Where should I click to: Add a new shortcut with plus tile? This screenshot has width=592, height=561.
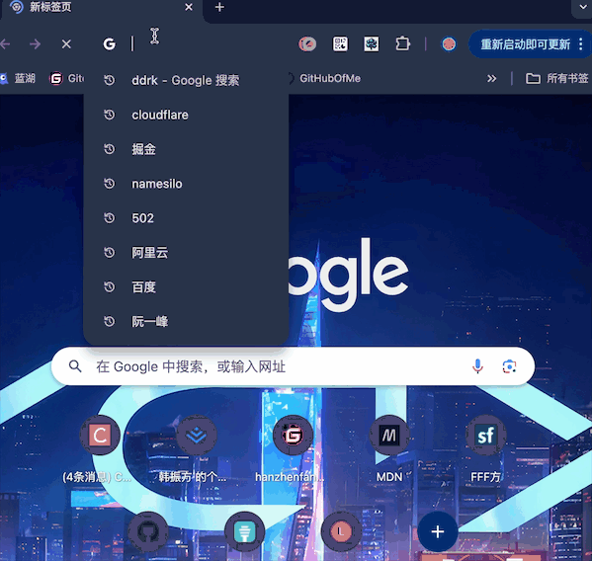(437, 531)
